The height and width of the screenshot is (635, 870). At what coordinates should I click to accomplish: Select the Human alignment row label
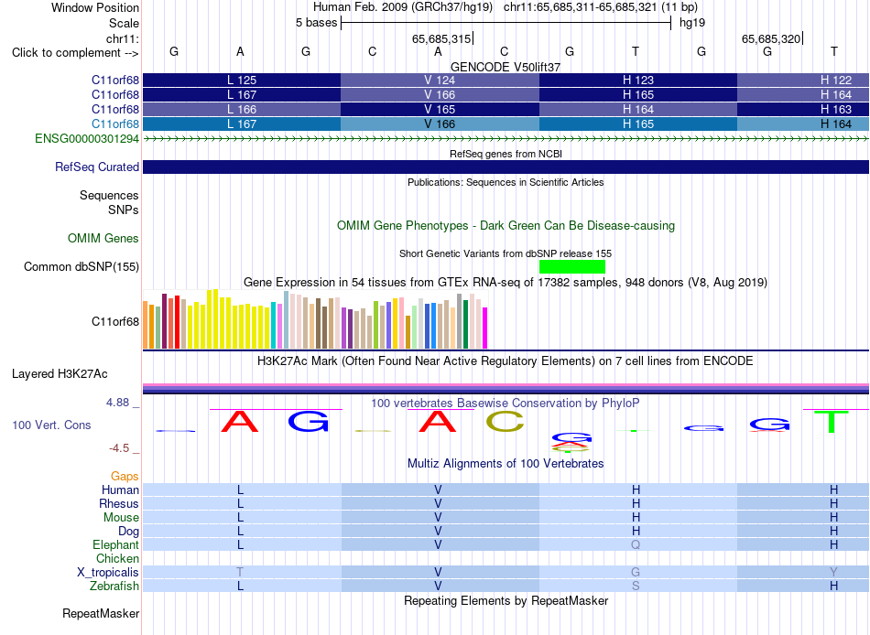pos(120,490)
